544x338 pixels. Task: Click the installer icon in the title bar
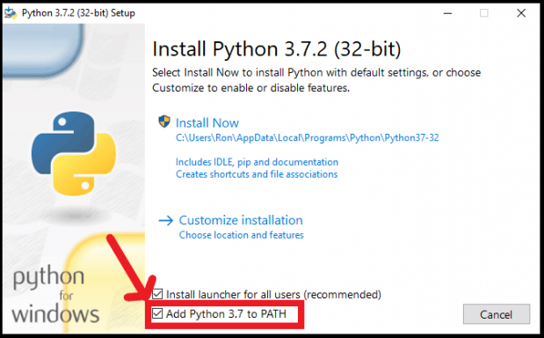point(11,13)
